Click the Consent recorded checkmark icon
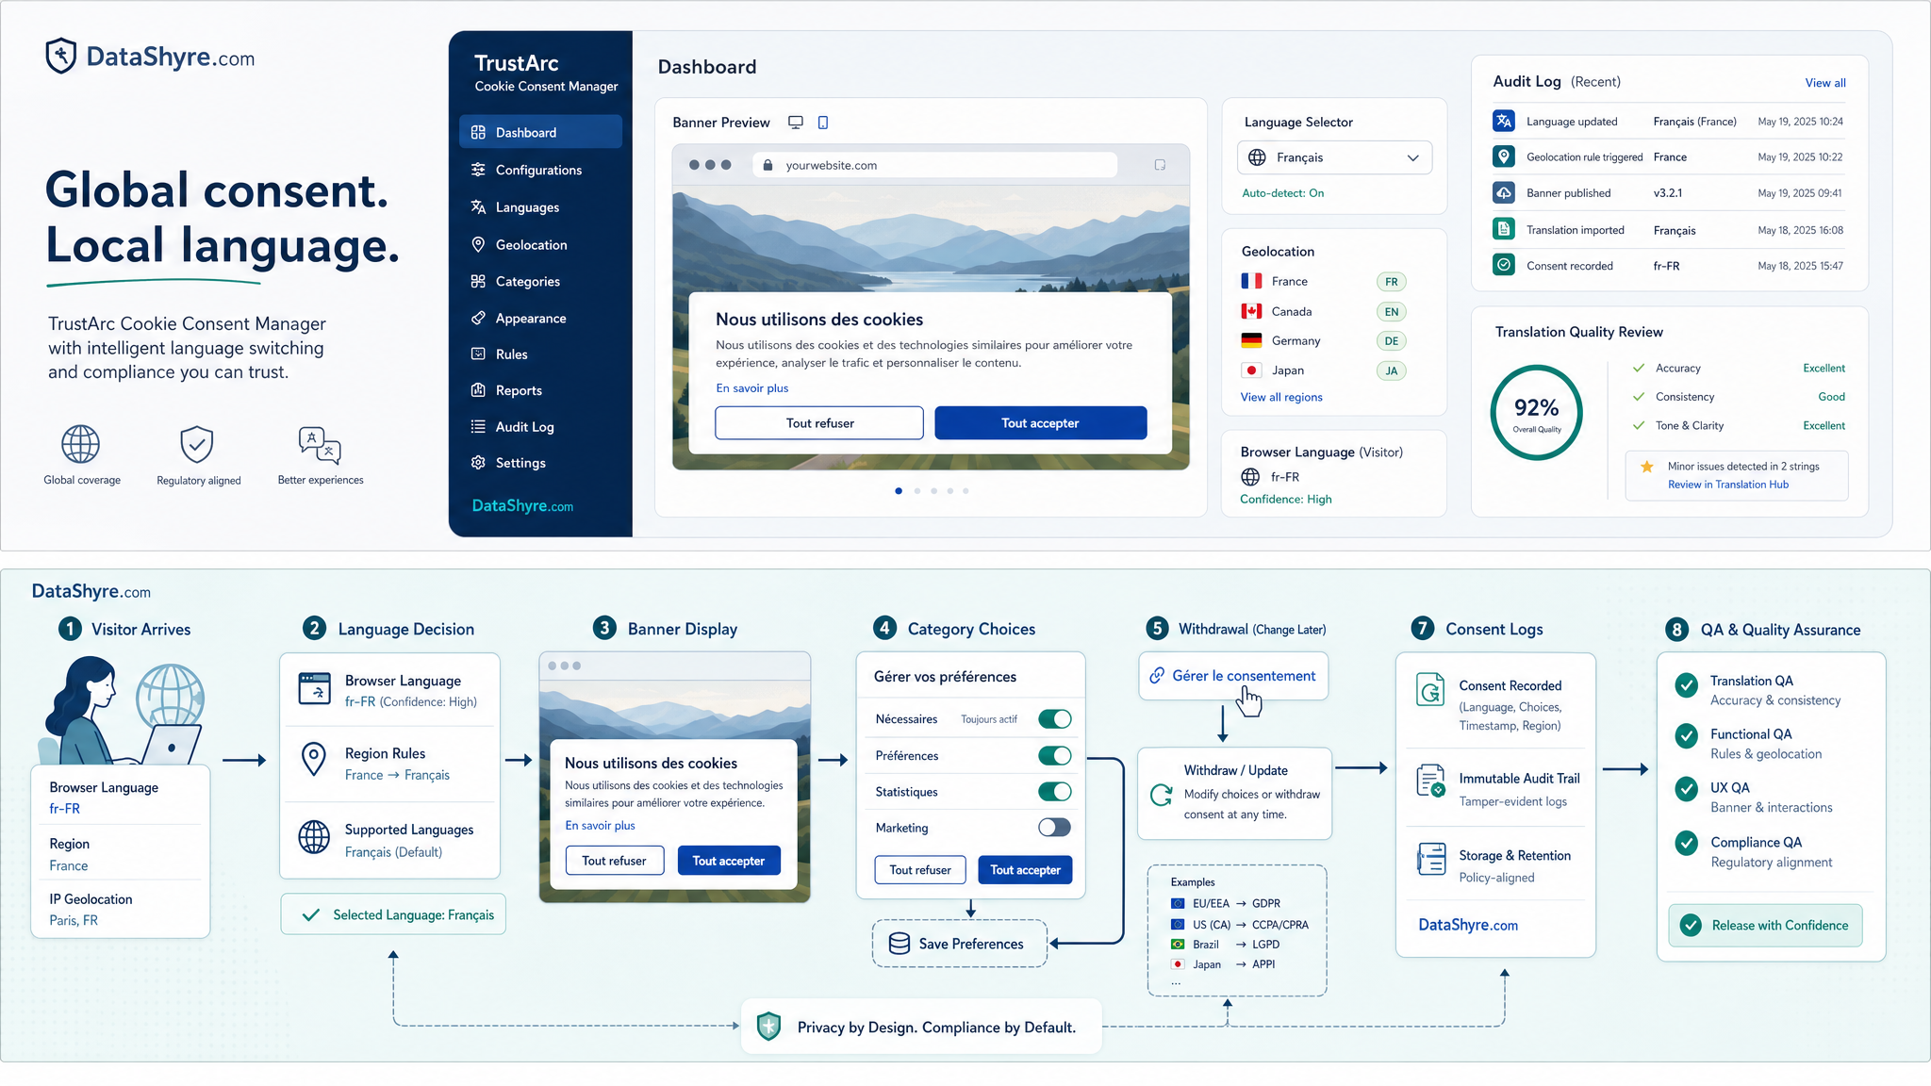Screen dimensions: 1931x1086 1504,265
